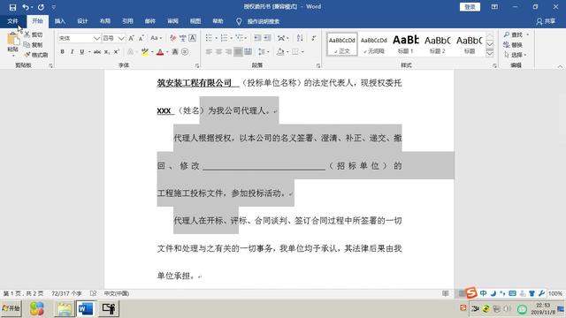This screenshot has width=566, height=318.
Task: Increase paragraph indent
Action: click(267, 38)
